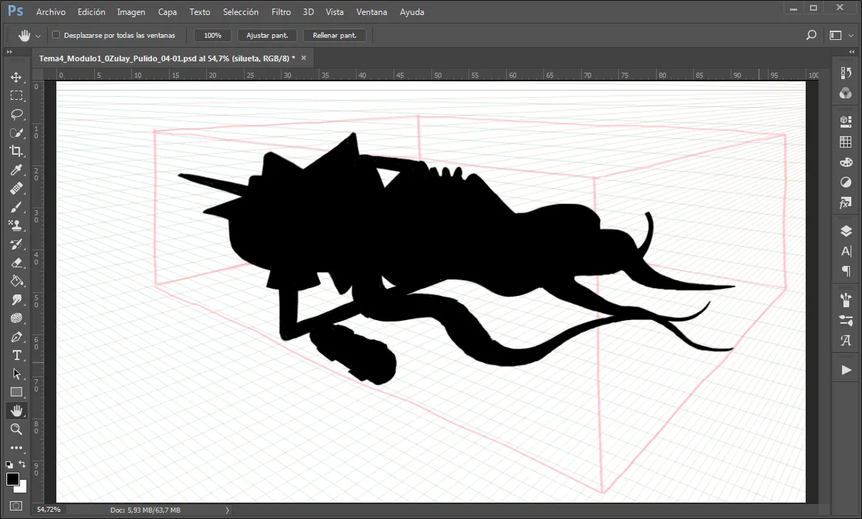Image resolution: width=862 pixels, height=519 pixels.
Task: Open the Edit Toolbar three-dots menu
Action: 16,448
